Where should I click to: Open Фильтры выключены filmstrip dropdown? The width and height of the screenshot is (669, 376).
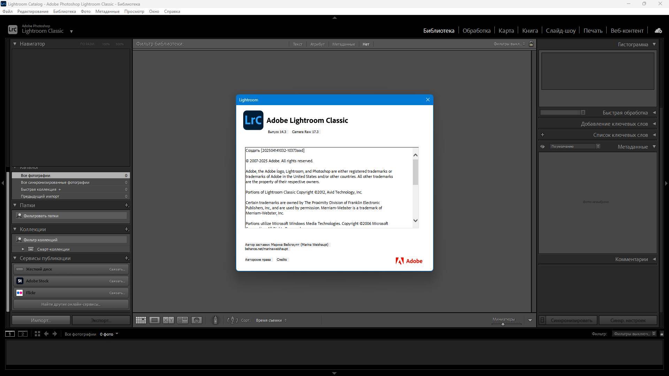[x=634, y=334]
